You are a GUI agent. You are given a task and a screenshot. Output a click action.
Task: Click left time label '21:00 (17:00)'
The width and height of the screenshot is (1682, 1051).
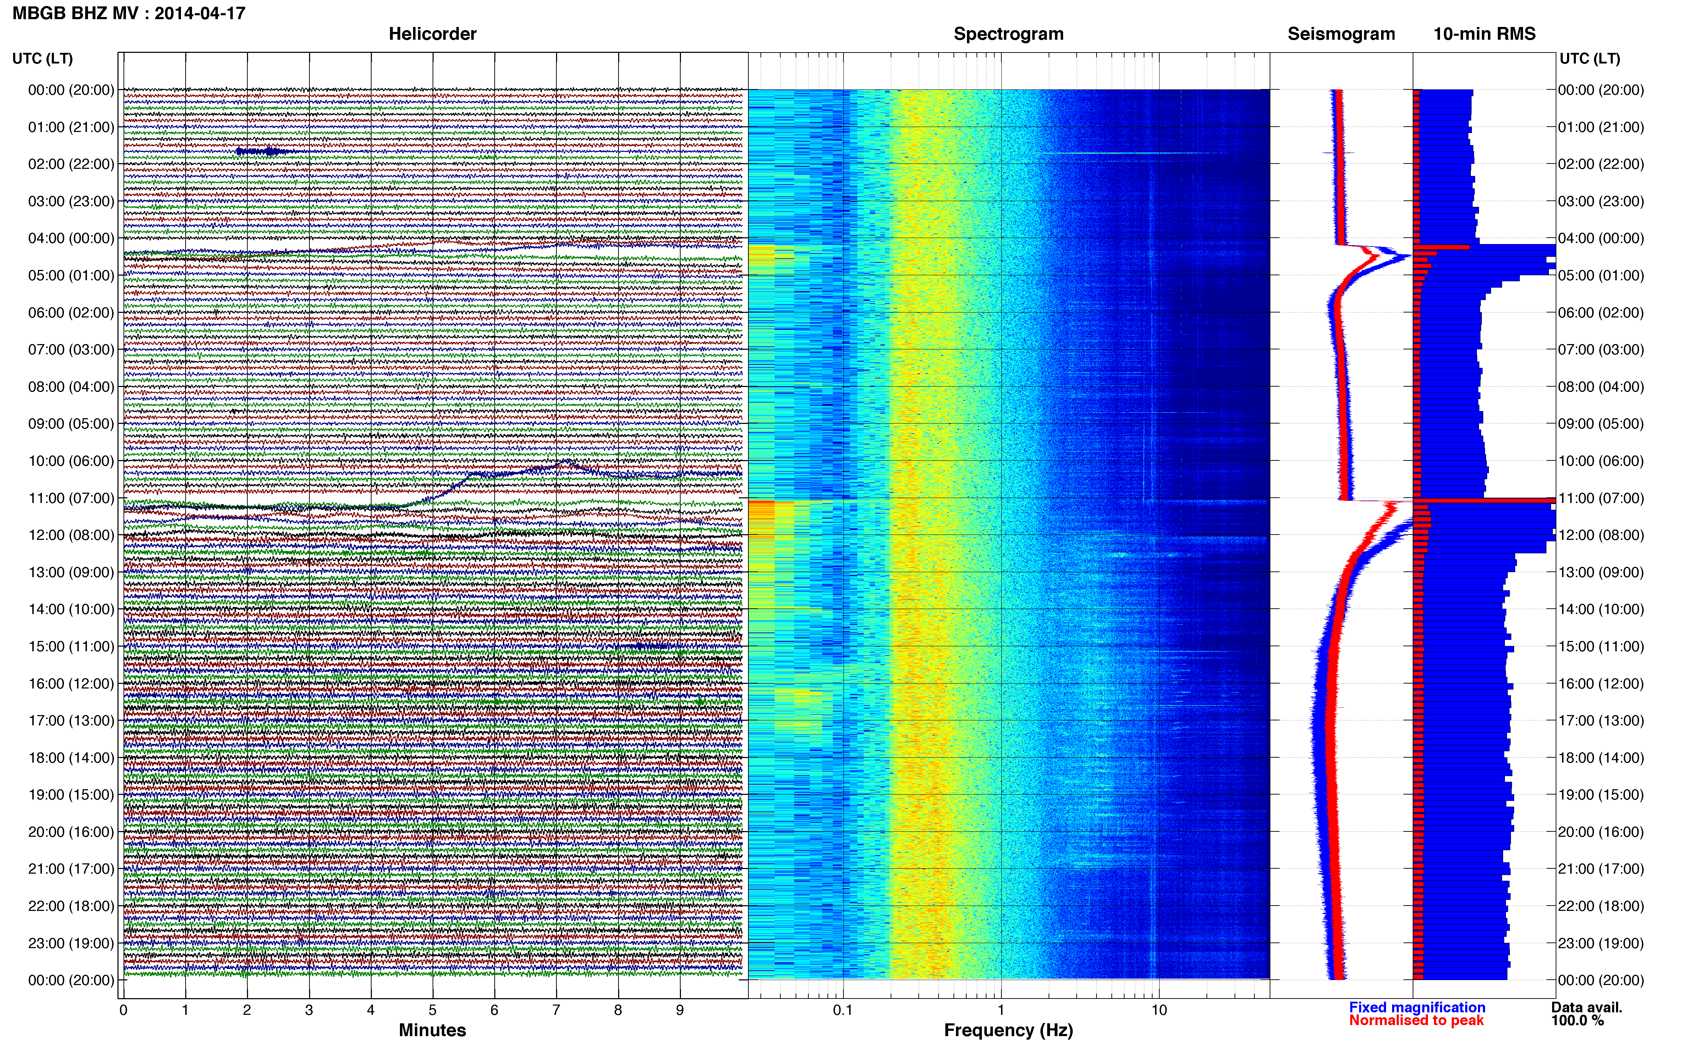pyautogui.click(x=71, y=869)
